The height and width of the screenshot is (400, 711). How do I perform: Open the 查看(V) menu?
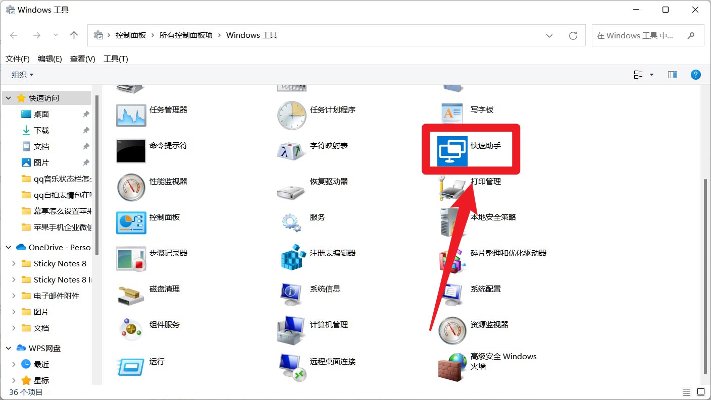click(x=82, y=59)
